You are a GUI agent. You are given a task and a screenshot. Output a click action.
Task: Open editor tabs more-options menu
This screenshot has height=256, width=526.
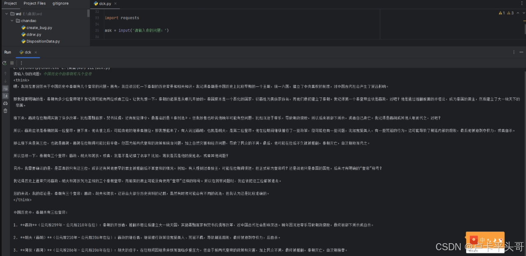[521, 3]
